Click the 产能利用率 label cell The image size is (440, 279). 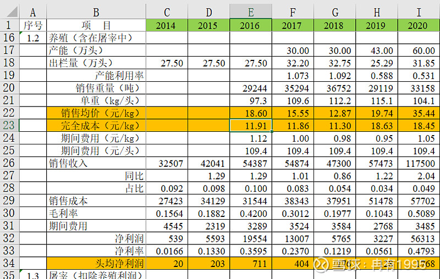[96, 75]
